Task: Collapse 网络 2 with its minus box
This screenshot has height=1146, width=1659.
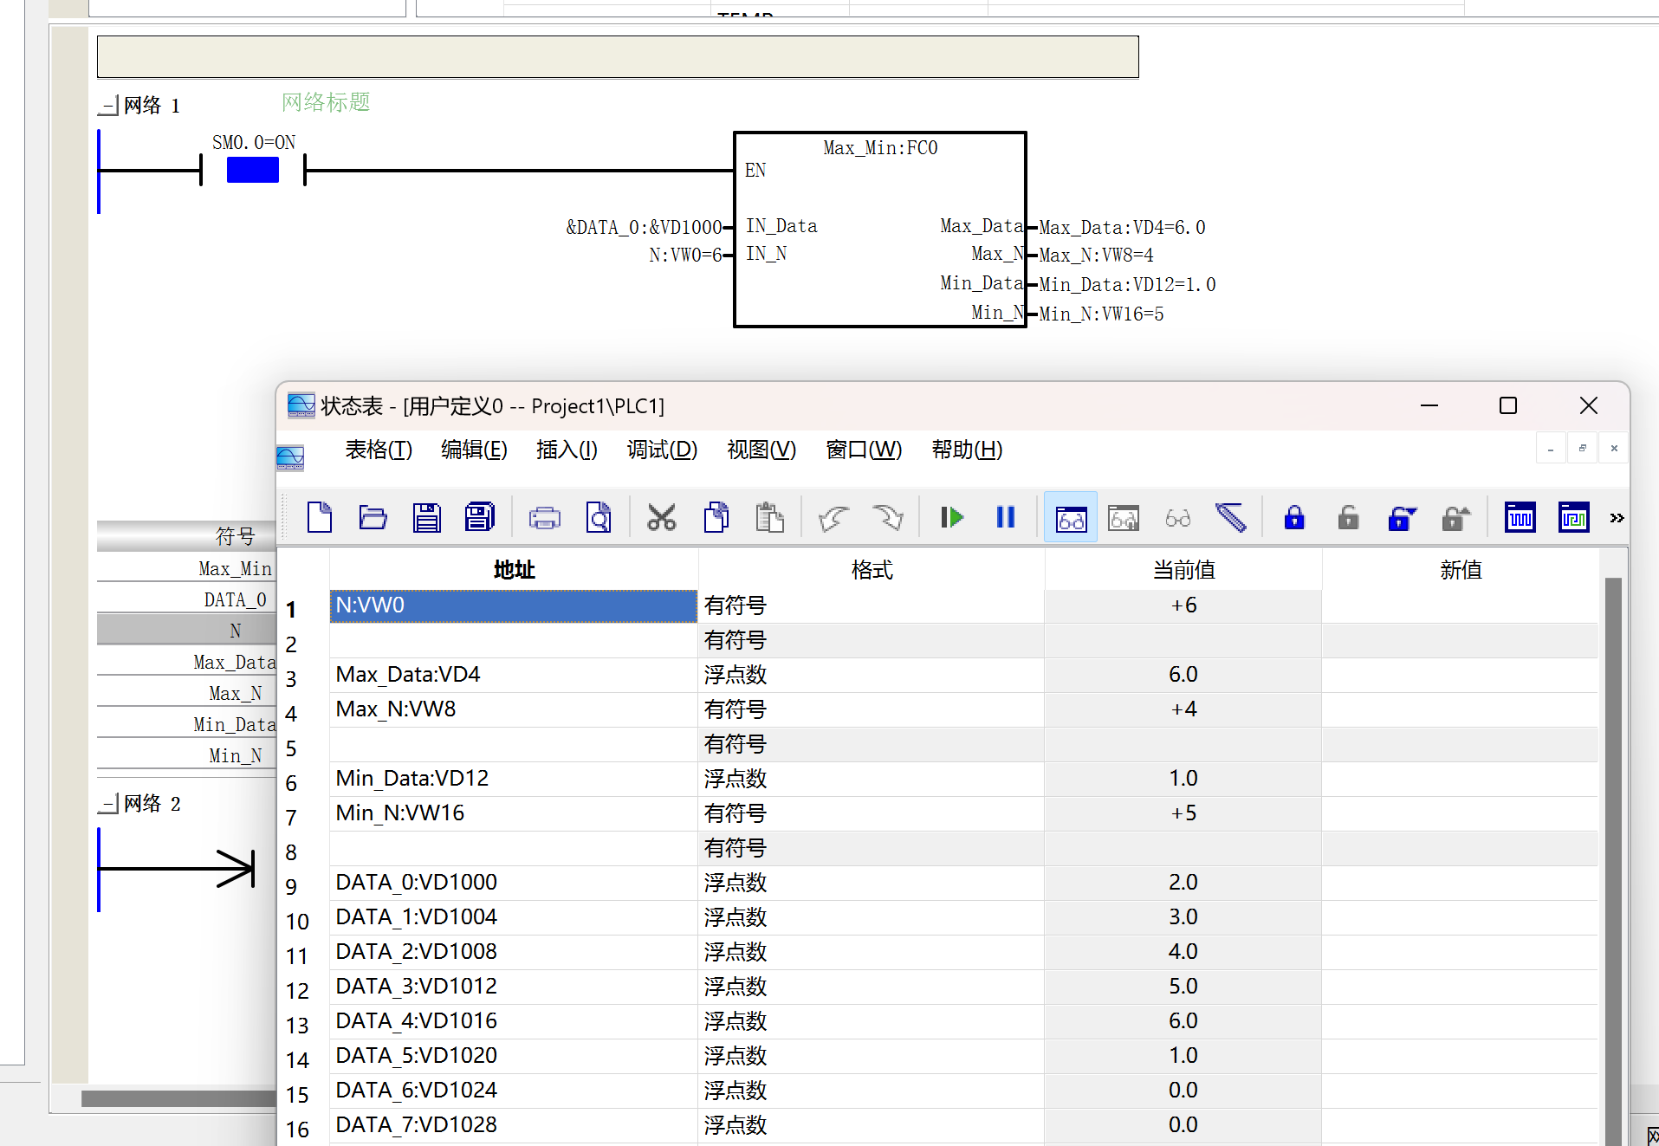Action: (109, 804)
